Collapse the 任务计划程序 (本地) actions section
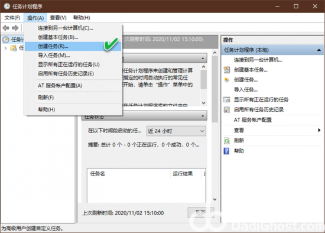Screen dimensions: 325x233 pyautogui.click(x=319, y=50)
